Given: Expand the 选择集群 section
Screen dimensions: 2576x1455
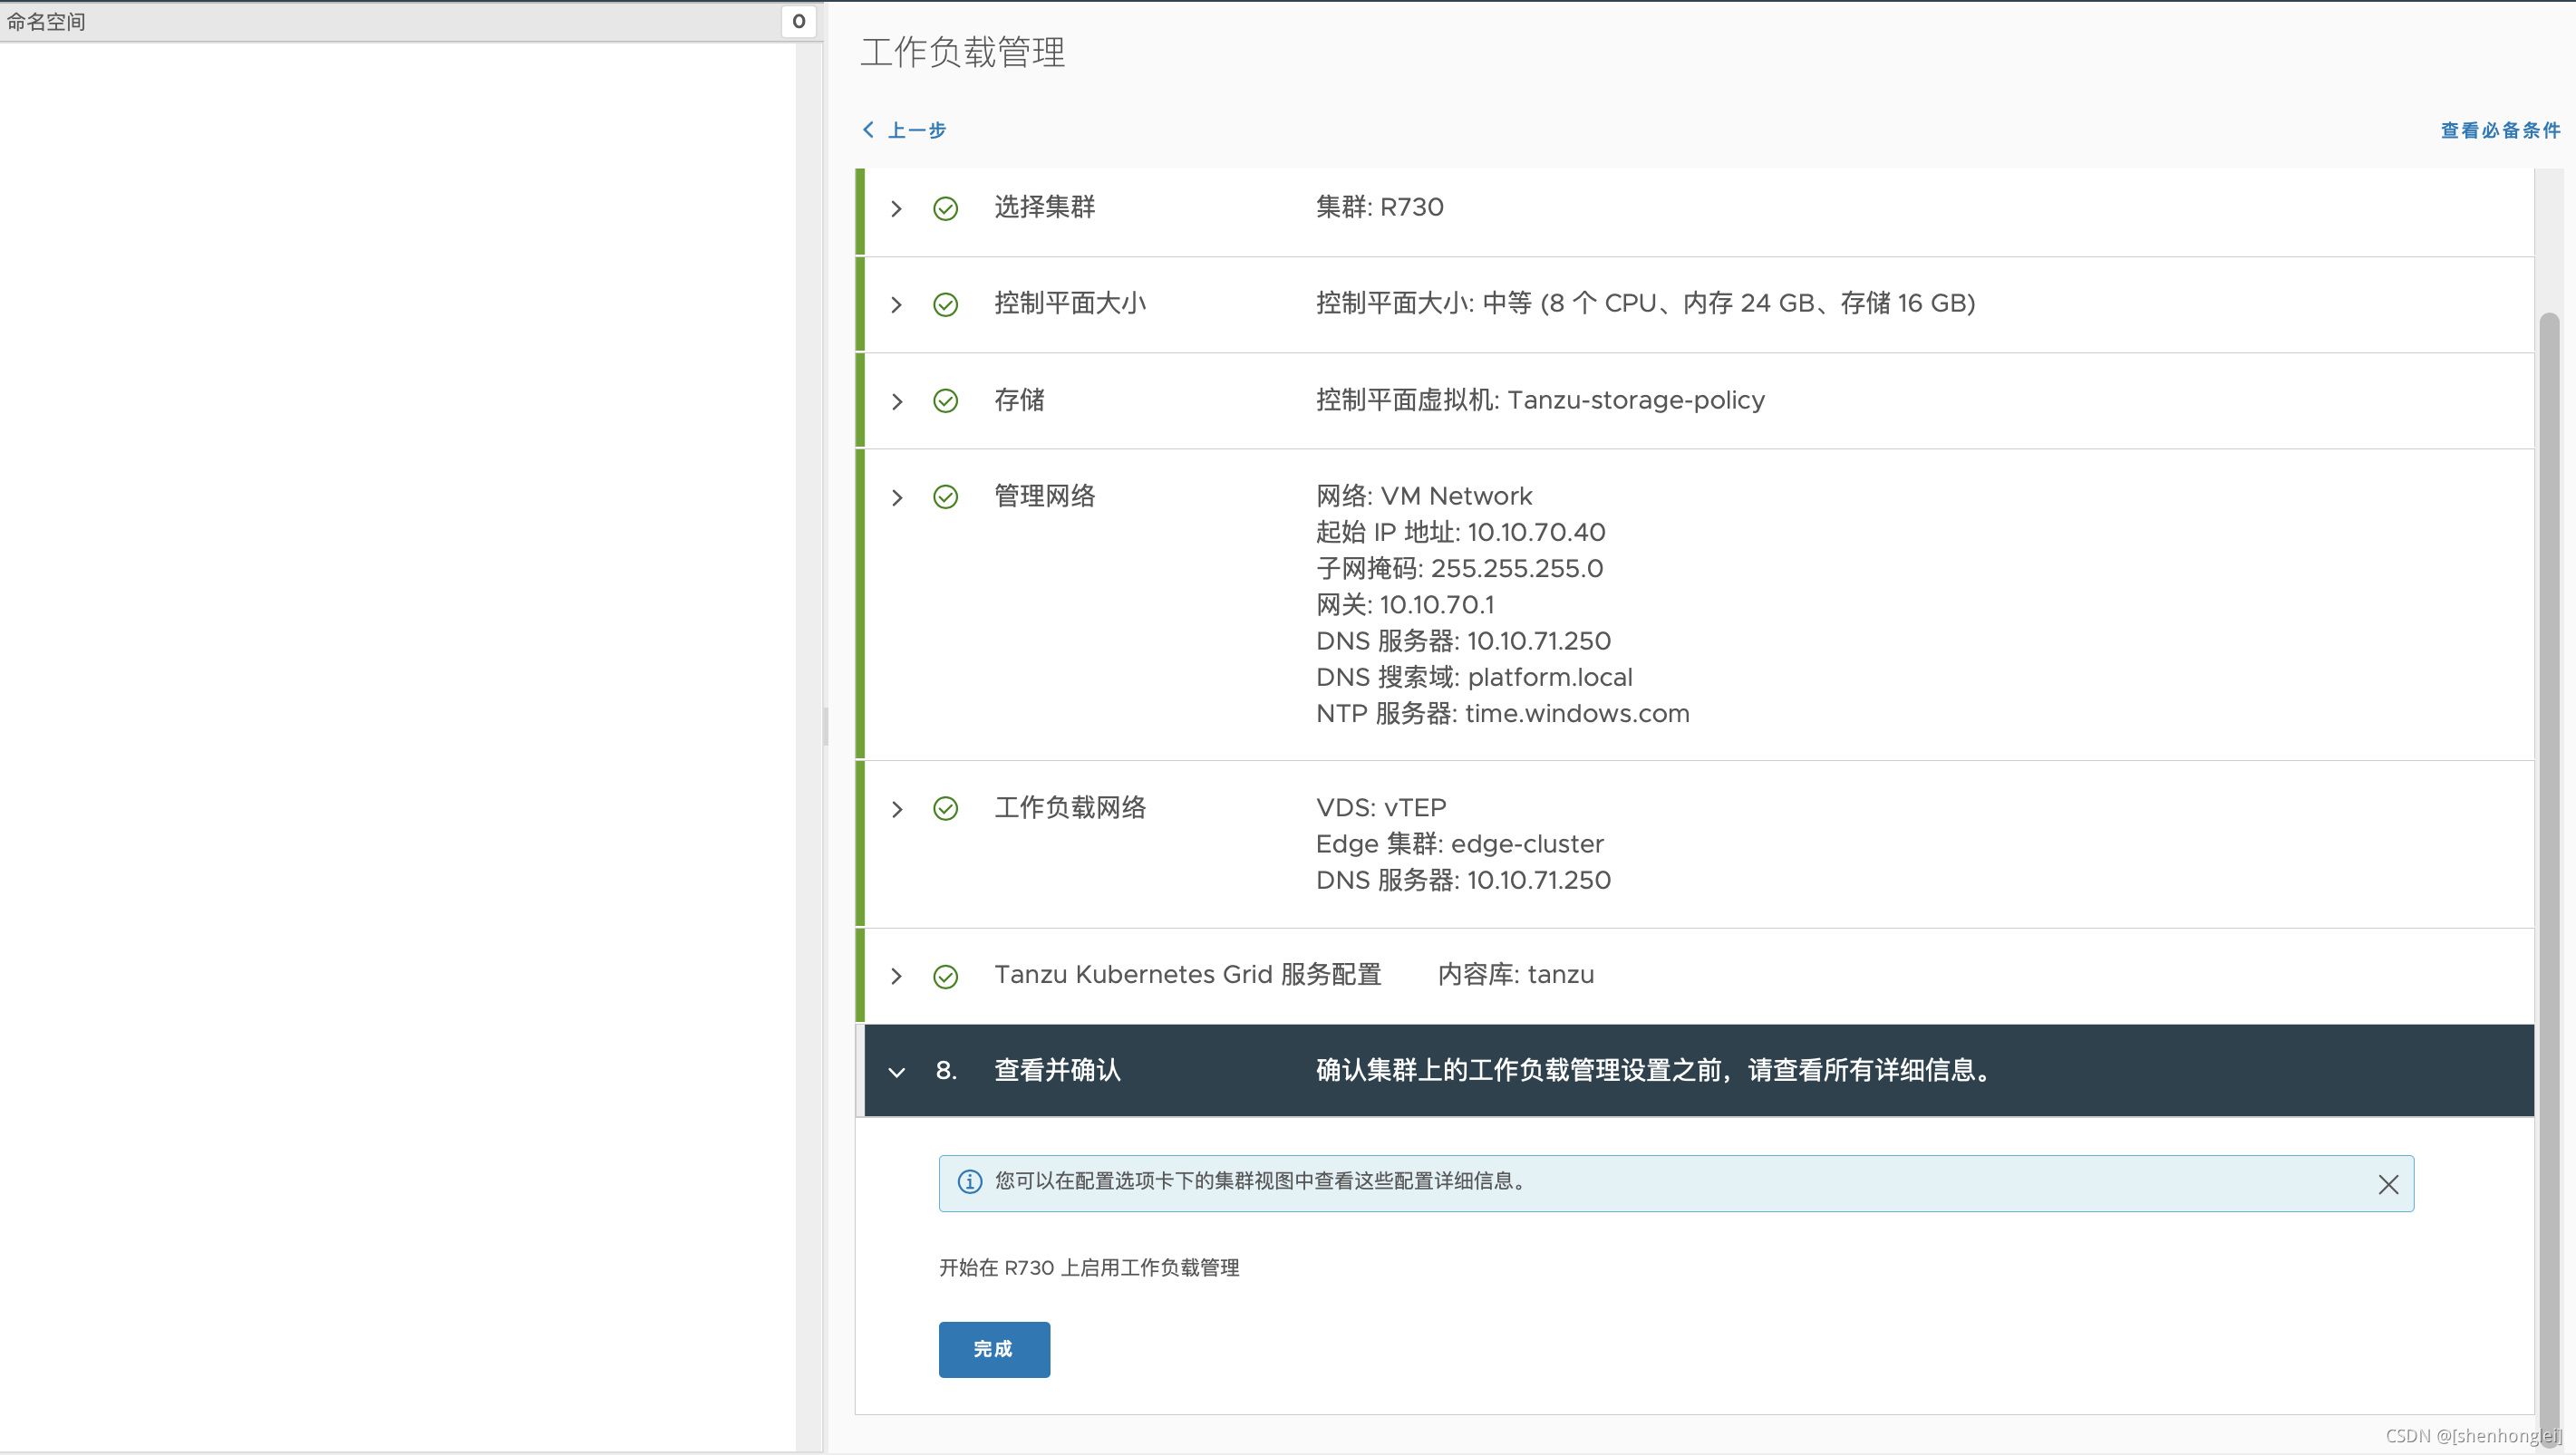Looking at the screenshot, I should pos(896,209).
